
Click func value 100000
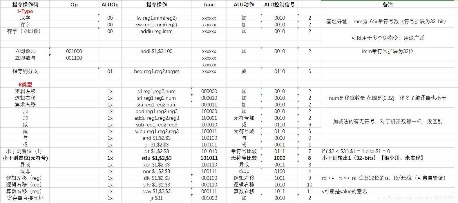(x=209, y=111)
